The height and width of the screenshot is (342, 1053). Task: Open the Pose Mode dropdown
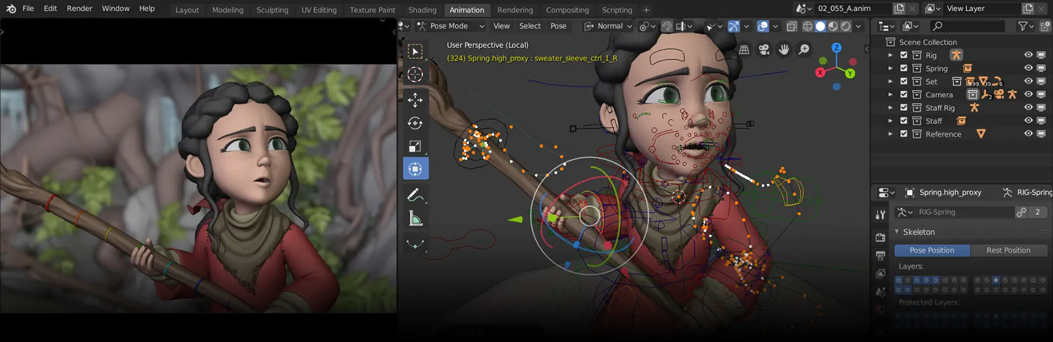(450, 26)
